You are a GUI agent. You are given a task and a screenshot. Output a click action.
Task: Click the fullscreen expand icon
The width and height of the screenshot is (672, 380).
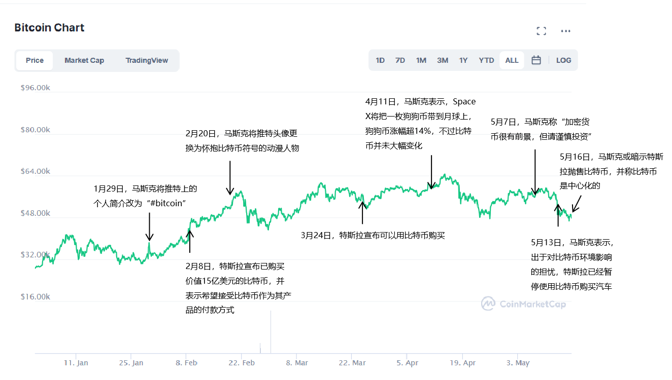coord(541,31)
